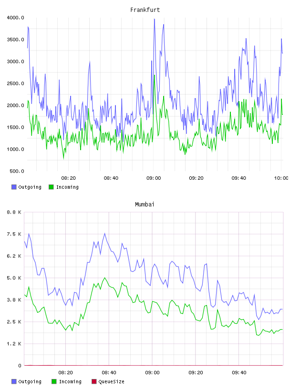Click the 3000.0 y-axis label in Frankfurt chart
Screen dimensions: 290x389
click(x=15, y=61)
